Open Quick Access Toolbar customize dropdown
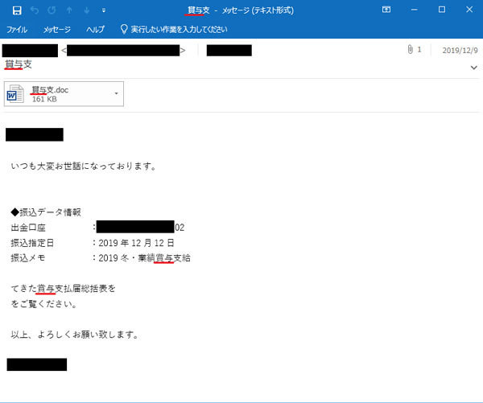 click(x=104, y=10)
